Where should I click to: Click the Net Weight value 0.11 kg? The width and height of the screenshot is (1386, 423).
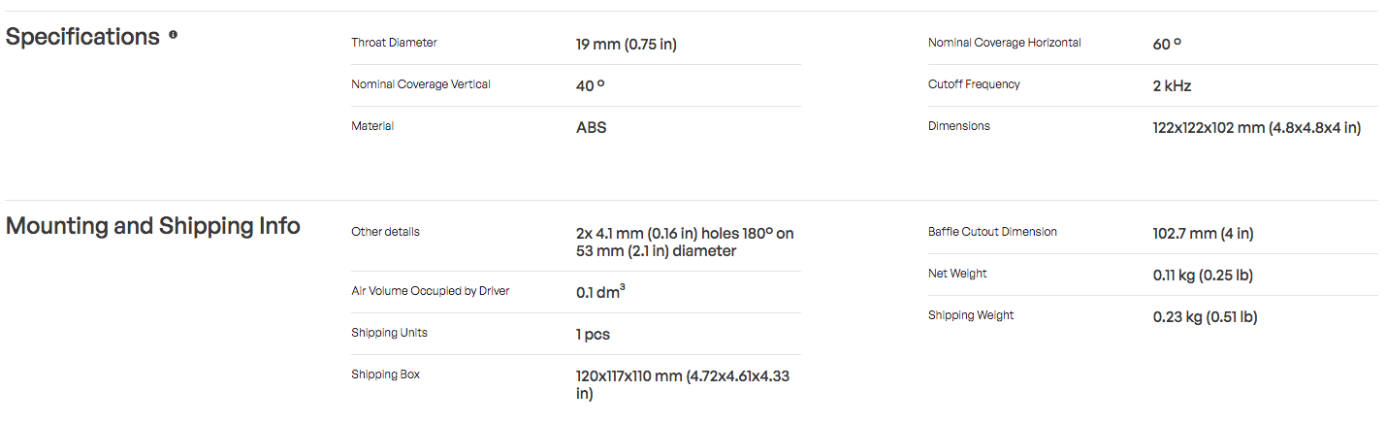click(x=1203, y=276)
